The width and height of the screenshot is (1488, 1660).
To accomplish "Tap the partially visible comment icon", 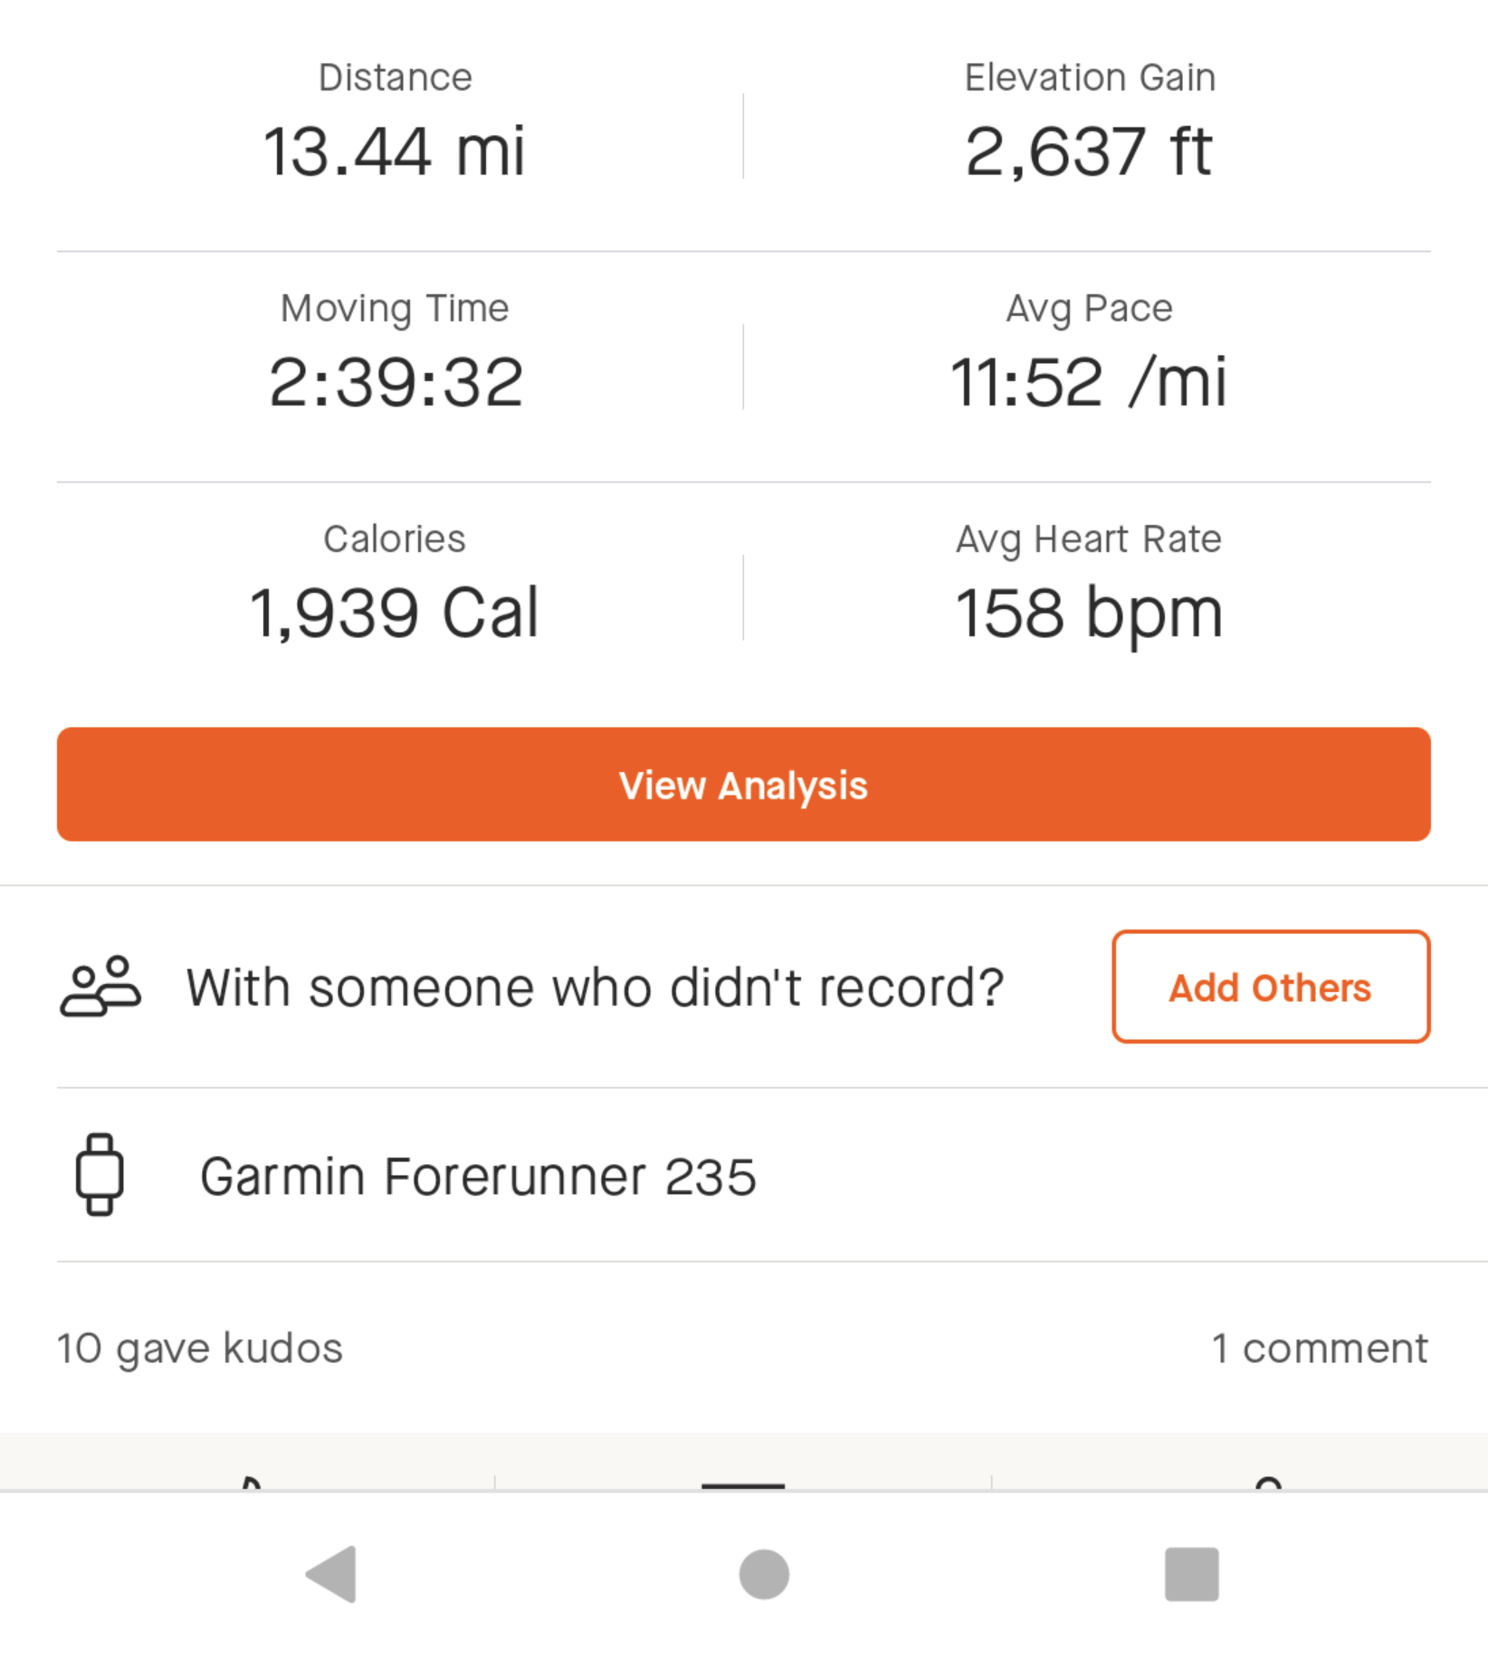I will click(x=743, y=1484).
